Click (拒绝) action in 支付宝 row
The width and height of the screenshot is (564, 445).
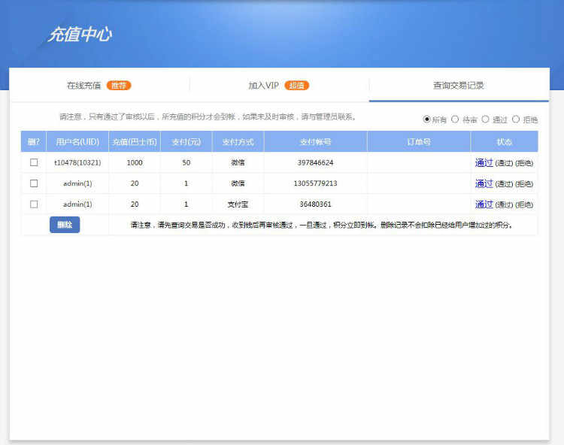(x=524, y=205)
